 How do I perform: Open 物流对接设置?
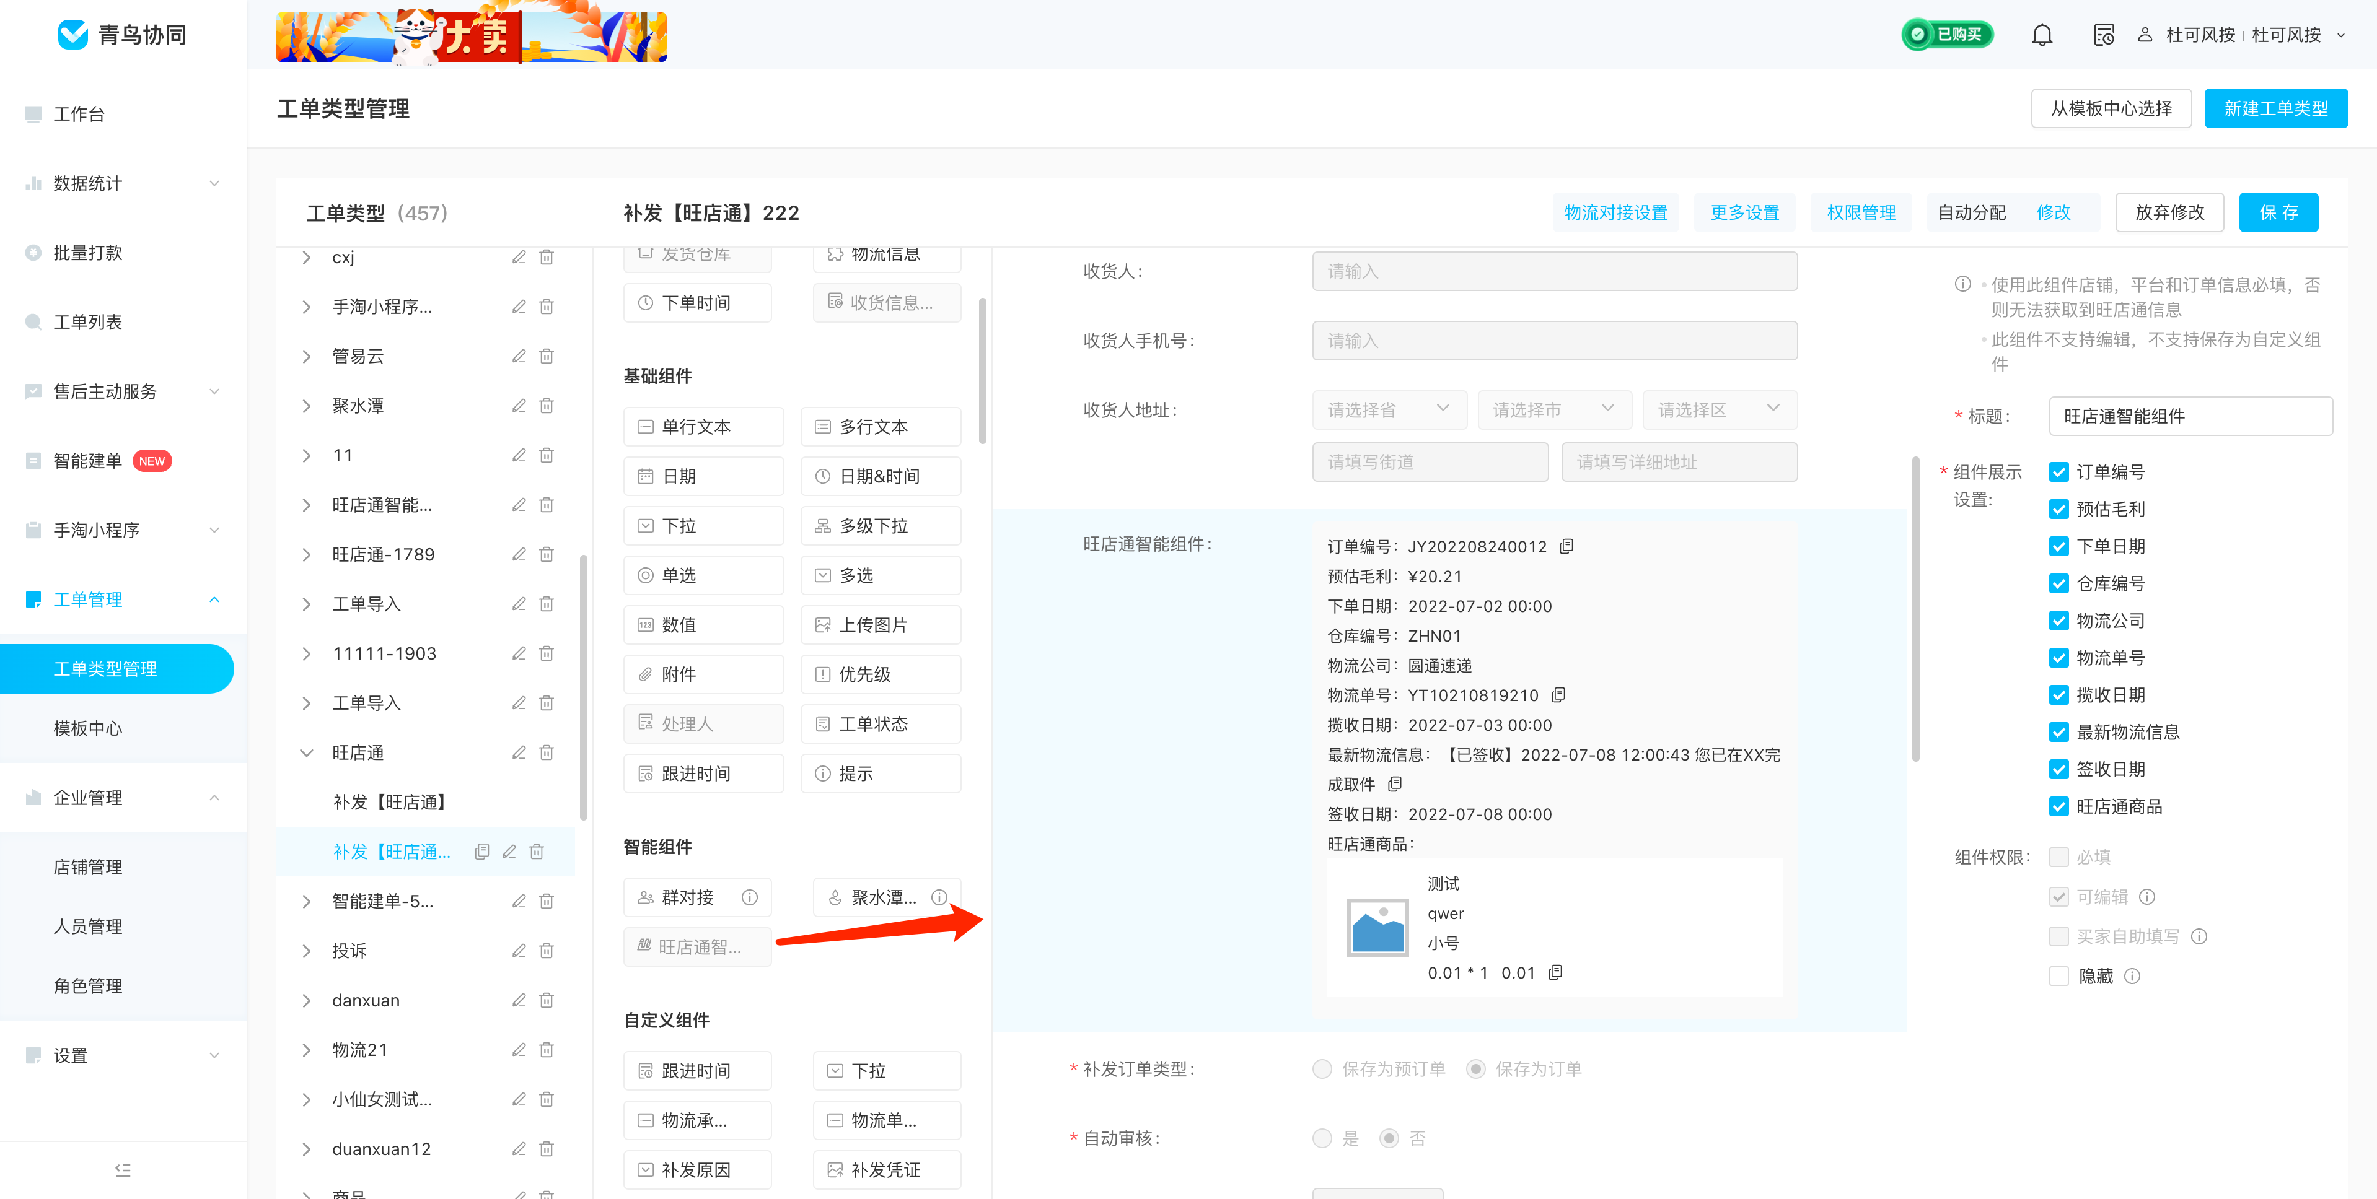click(x=1615, y=212)
